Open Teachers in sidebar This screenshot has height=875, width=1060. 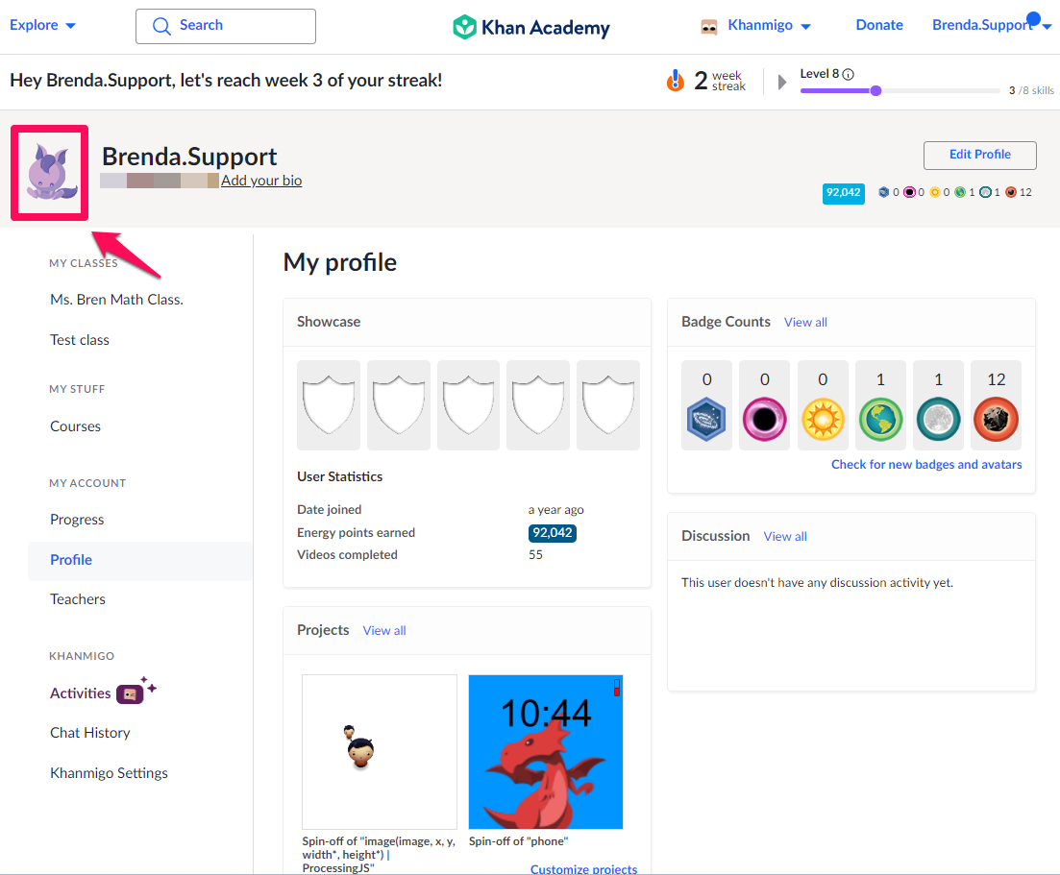click(x=78, y=599)
